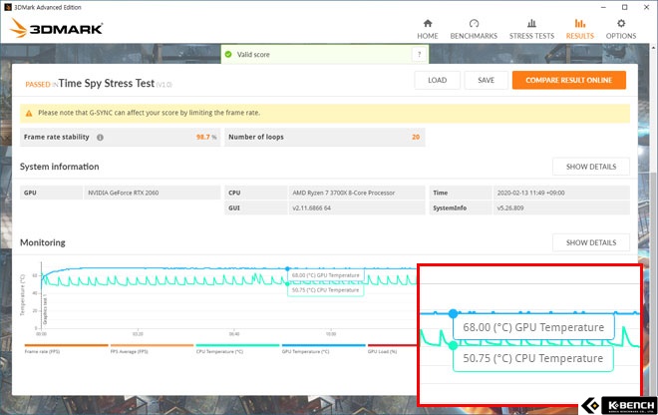Open the HOME tab
This screenshot has height=415, width=658.
[x=427, y=29]
